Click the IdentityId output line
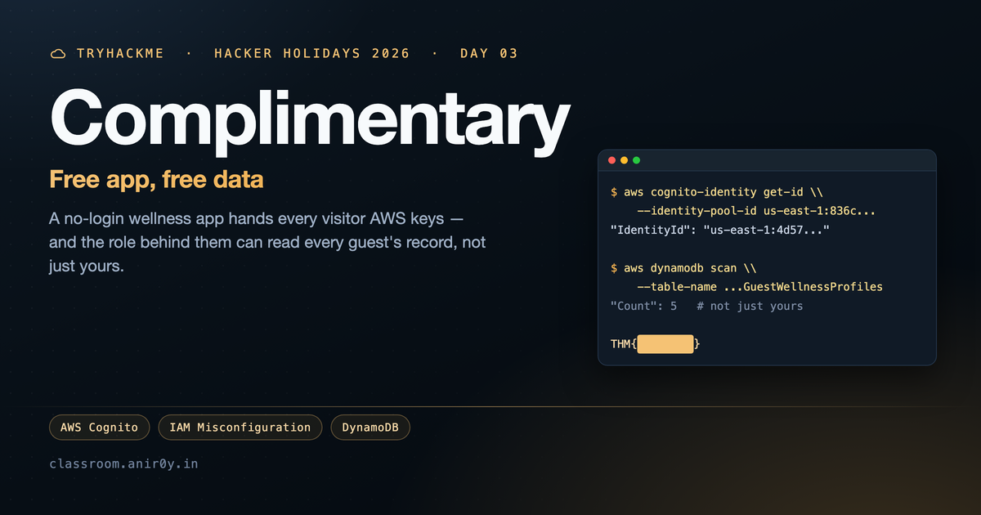 (720, 231)
